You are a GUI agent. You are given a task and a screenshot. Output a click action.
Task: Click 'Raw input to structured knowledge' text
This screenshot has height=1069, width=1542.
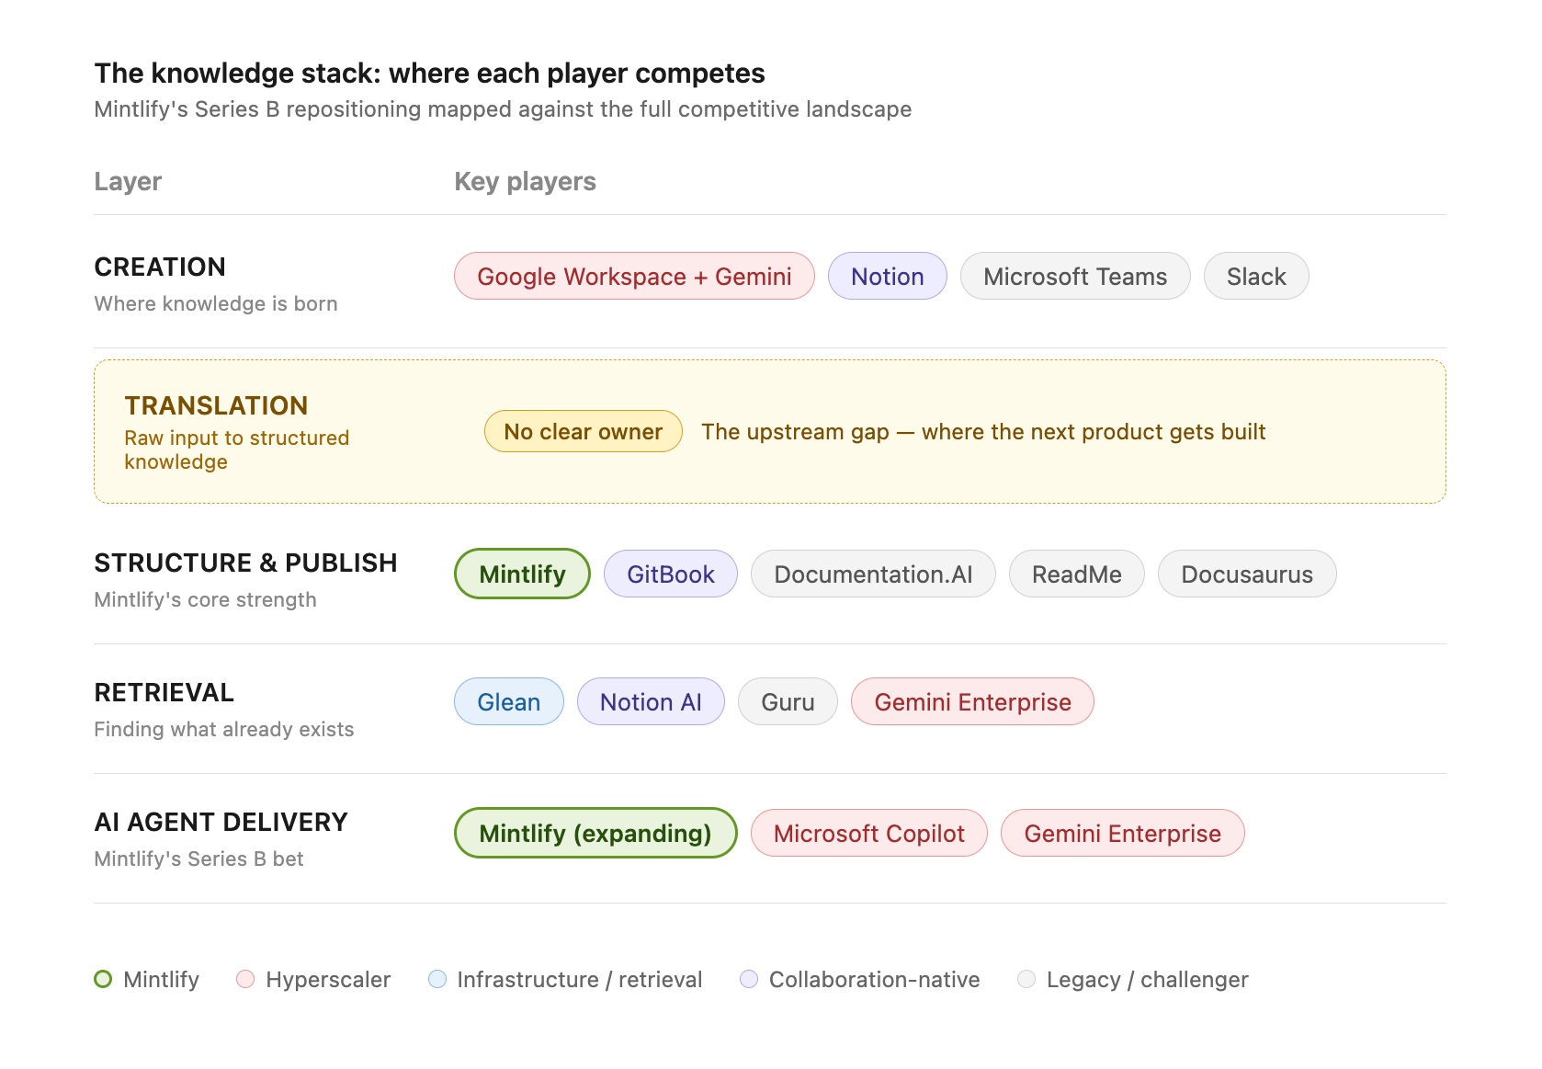(x=237, y=449)
